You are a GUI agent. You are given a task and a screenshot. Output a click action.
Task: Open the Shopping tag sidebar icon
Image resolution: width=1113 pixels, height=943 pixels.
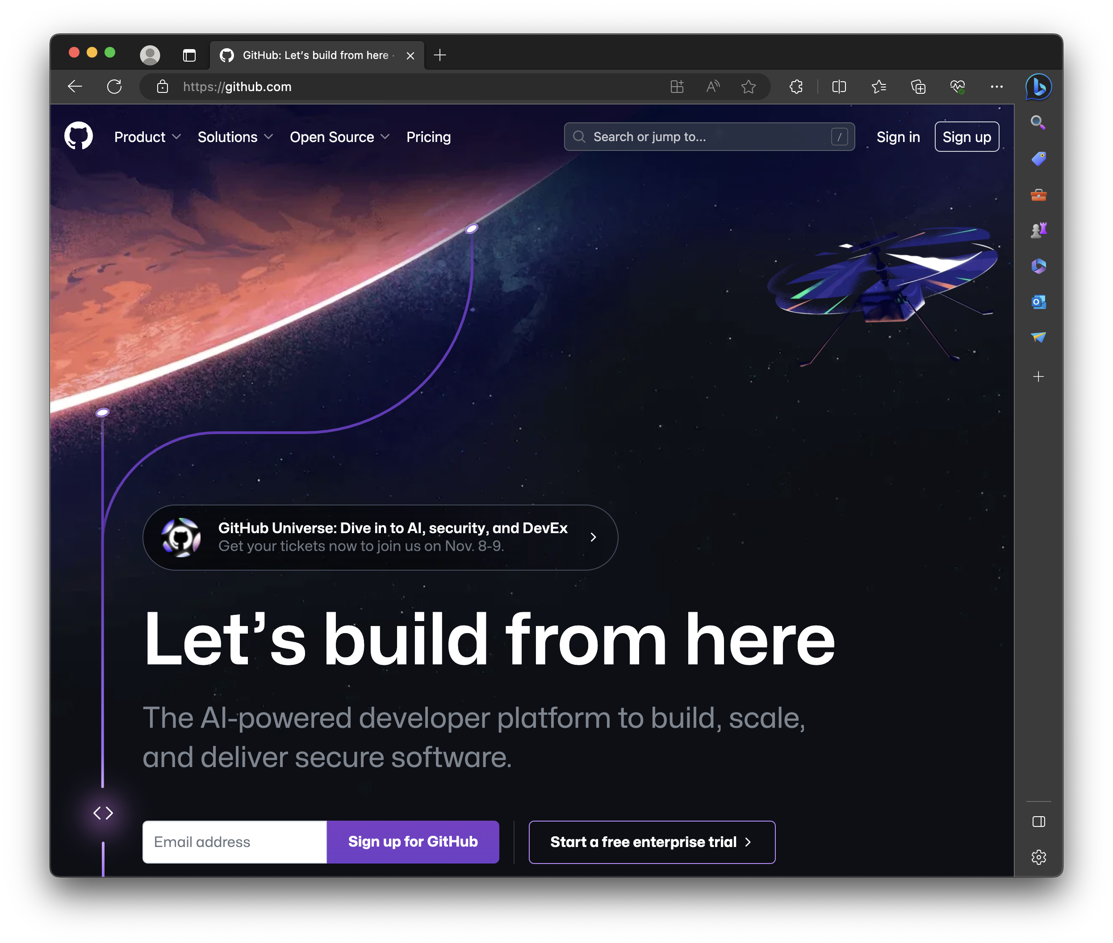click(x=1038, y=159)
